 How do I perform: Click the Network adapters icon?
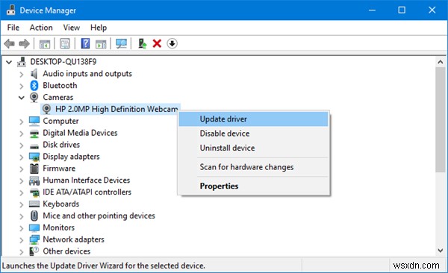34,239
